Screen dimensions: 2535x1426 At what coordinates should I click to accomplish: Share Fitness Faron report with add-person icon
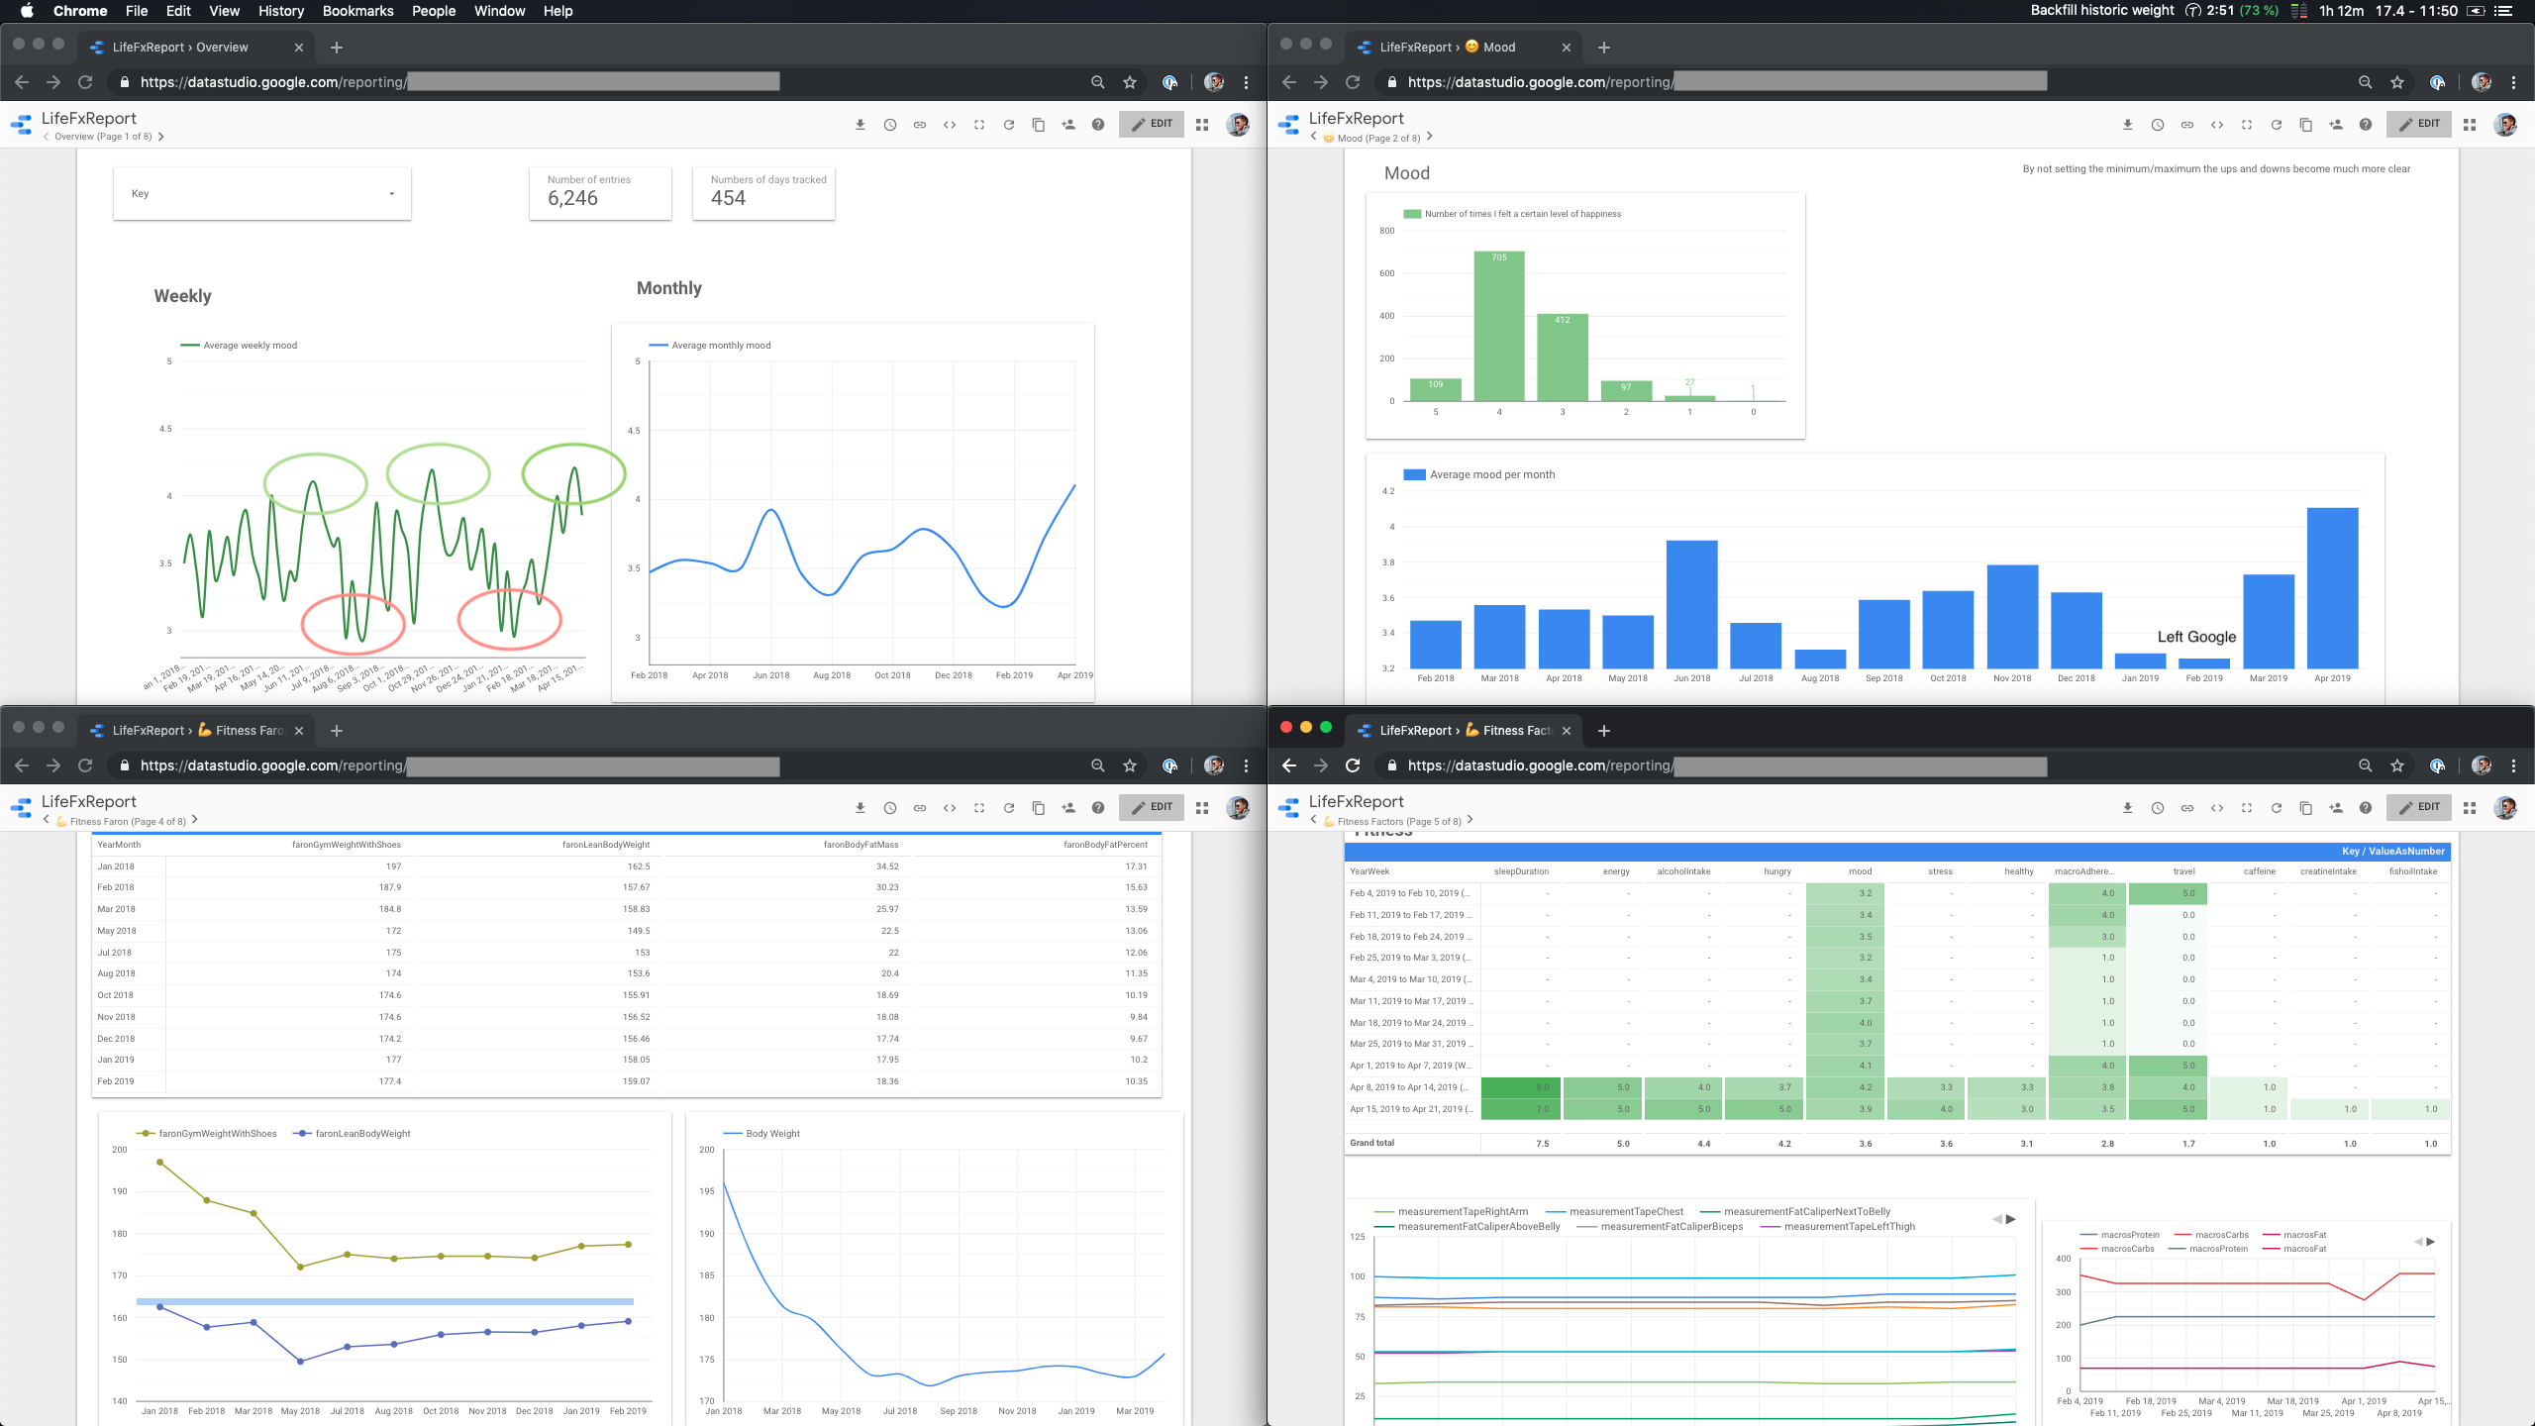pos(1067,808)
